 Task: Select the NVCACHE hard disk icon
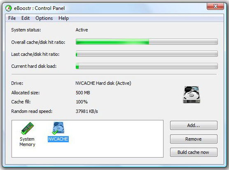pos(58,128)
